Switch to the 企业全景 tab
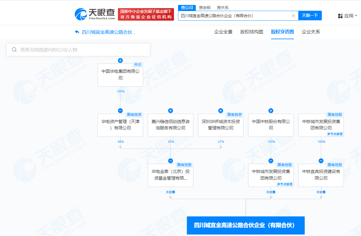The width and height of the screenshot is (361, 236). pyautogui.click(x=223, y=32)
